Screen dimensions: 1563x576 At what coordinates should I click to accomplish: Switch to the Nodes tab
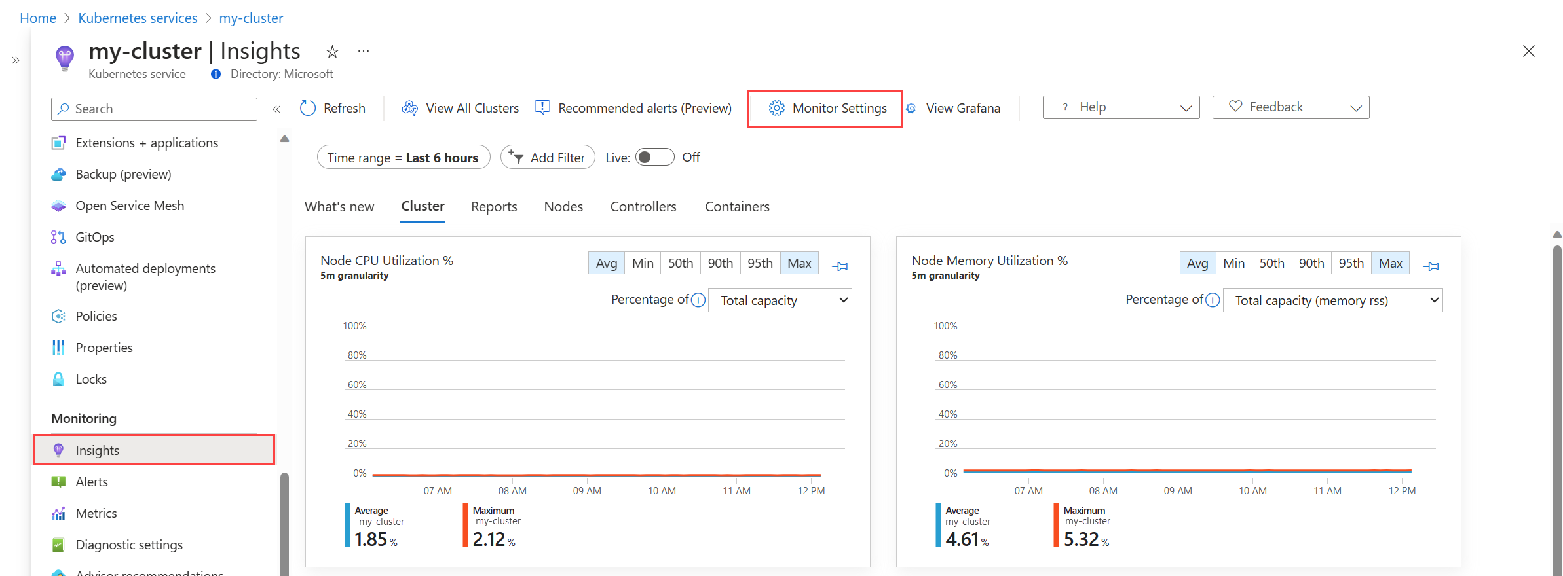tap(563, 207)
